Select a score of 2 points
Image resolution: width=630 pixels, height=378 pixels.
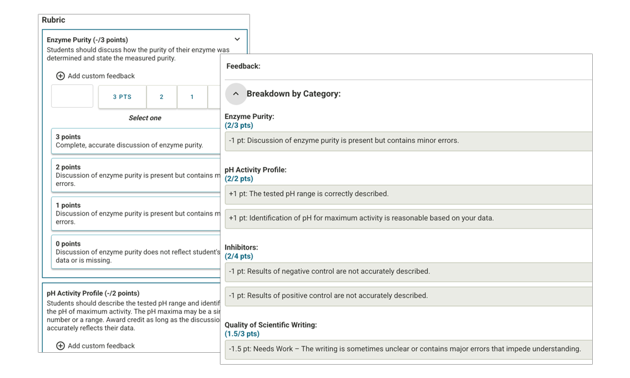pos(161,97)
